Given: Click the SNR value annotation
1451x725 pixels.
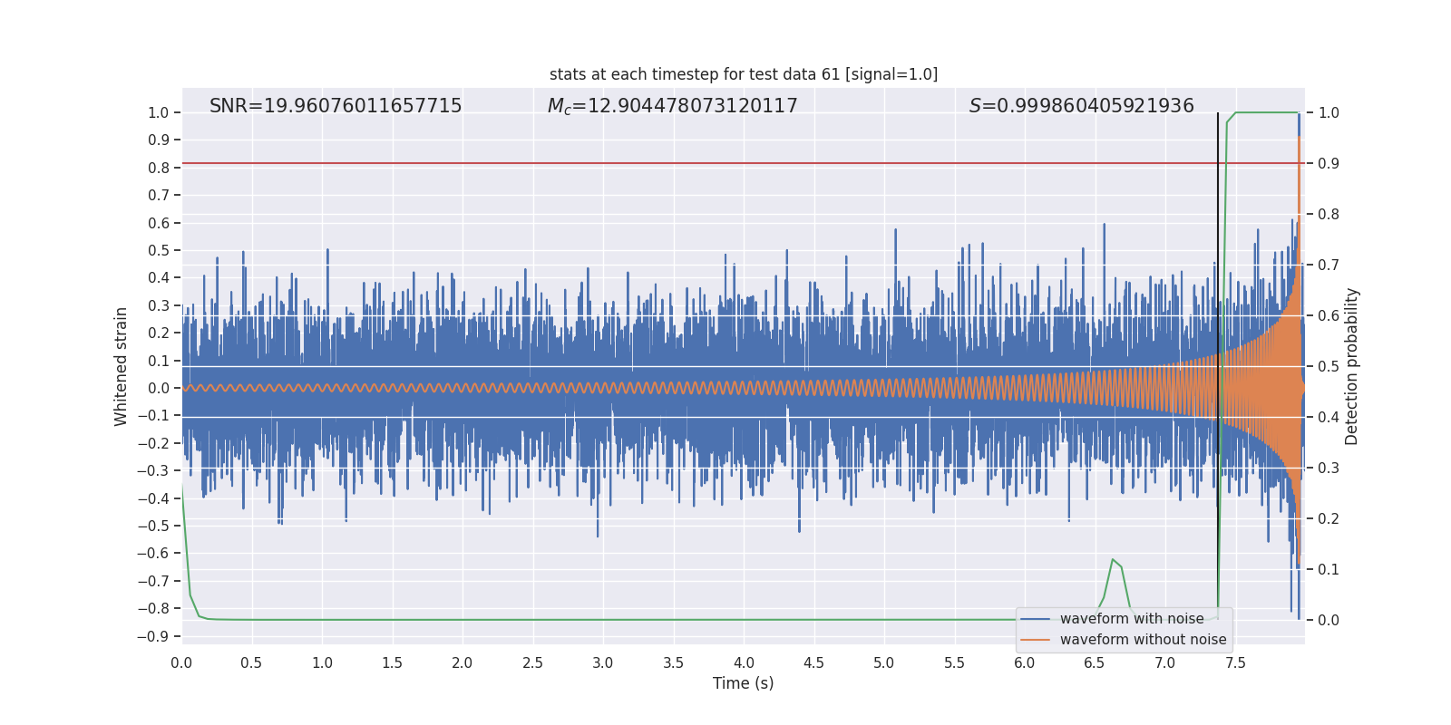Looking at the screenshot, I should (x=336, y=106).
